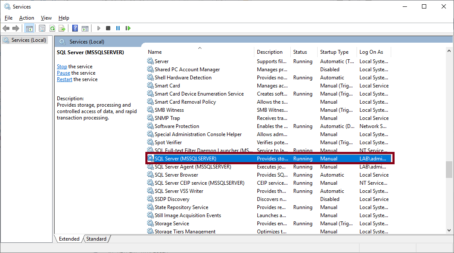
Task: Click Automatic startup of SQL Server Browser
Action: [x=332, y=175]
